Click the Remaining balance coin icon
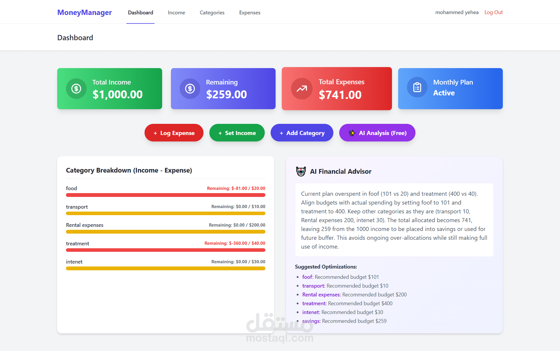The image size is (560, 351). (190, 88)
